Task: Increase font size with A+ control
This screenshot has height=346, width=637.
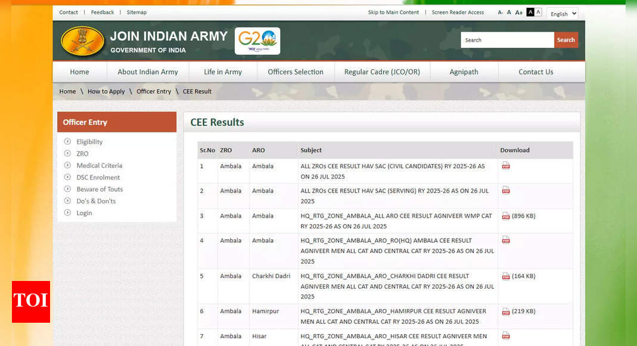Action: click(x=519, y=13)
